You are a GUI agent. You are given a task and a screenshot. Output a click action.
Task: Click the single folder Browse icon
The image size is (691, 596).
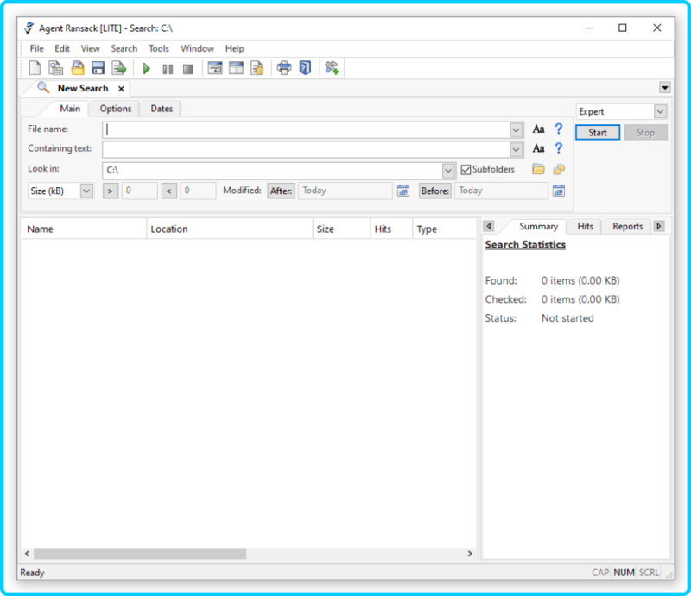(538, 169)
